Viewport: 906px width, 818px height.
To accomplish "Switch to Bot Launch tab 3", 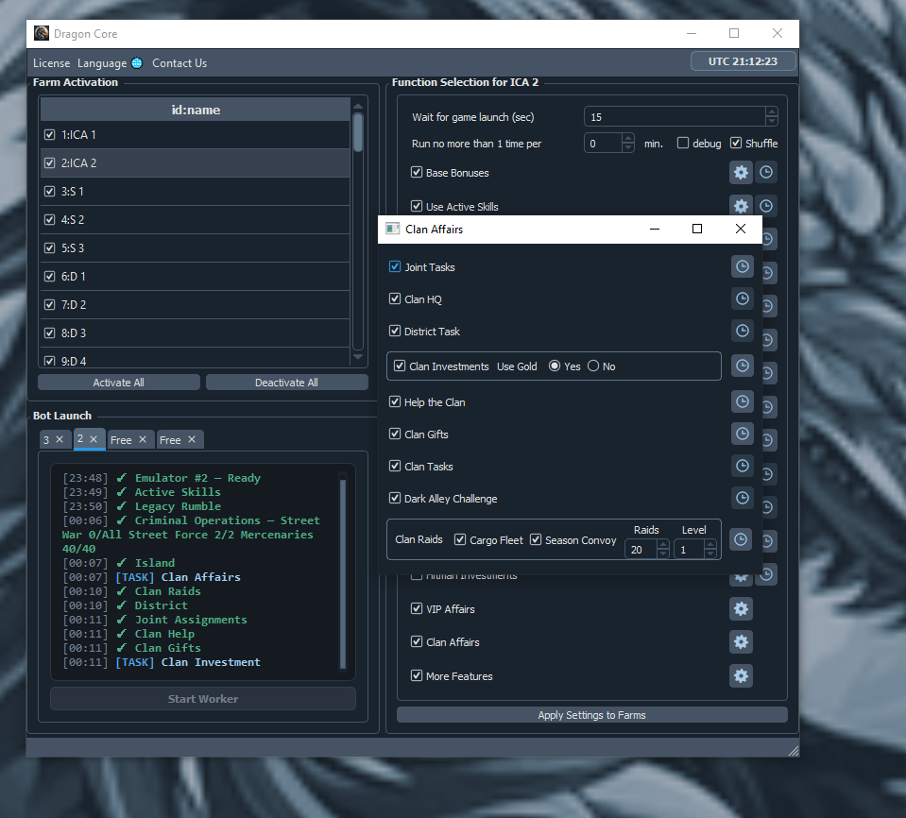I will 46,439.
